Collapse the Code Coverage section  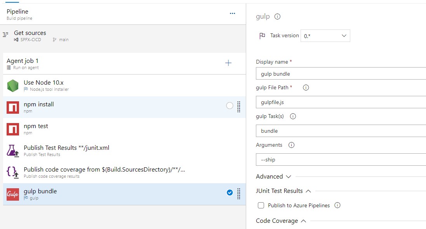(281, 221)
